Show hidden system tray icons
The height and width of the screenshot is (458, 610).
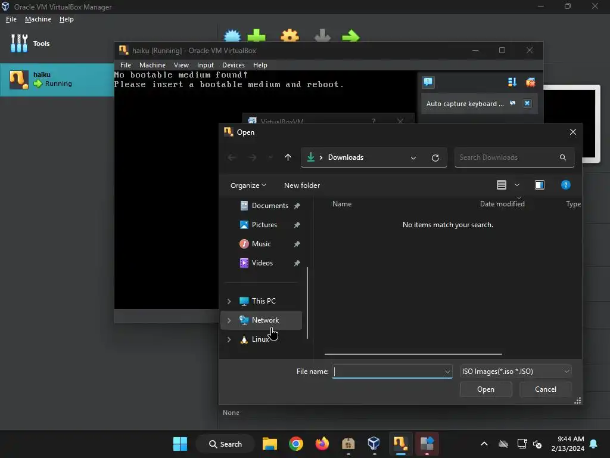[484, 444]
